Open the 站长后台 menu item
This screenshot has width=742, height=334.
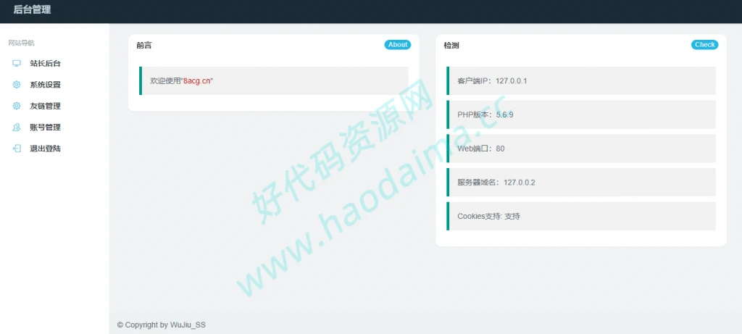pyautogui.click(x=45, y=64)
